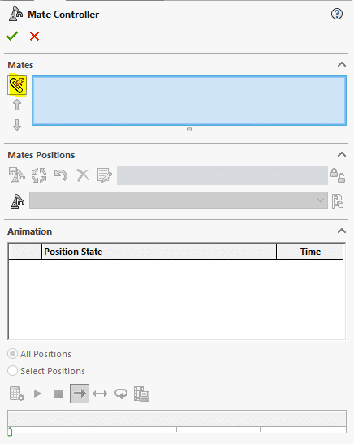Collapse the Mates section
This screenshot has width=354, height=444.
(342, 65)
